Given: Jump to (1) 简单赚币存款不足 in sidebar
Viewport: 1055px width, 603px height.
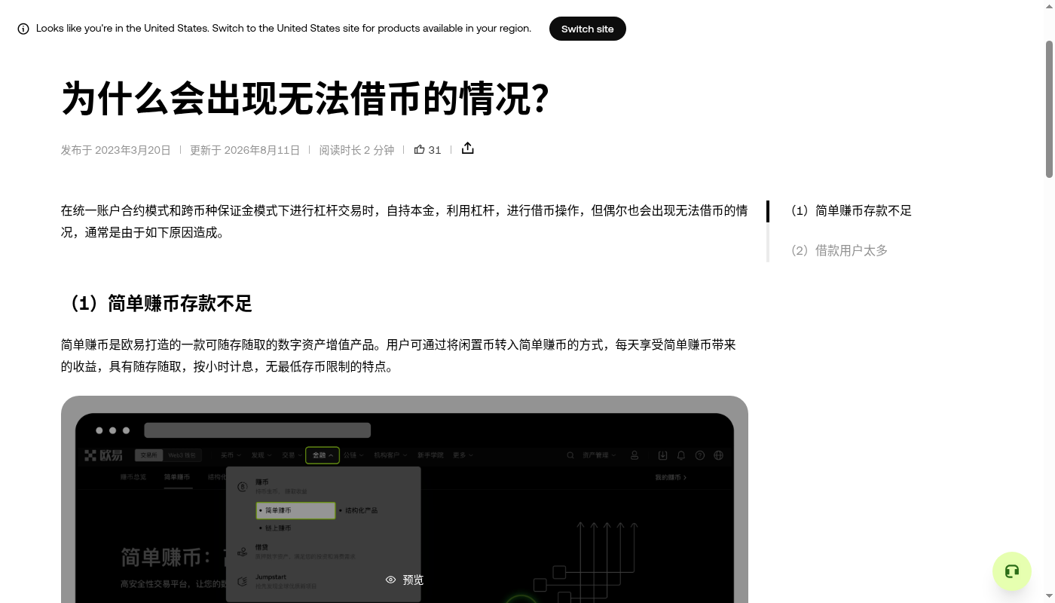Looking at the screenshot, I should tap(852, 210).
